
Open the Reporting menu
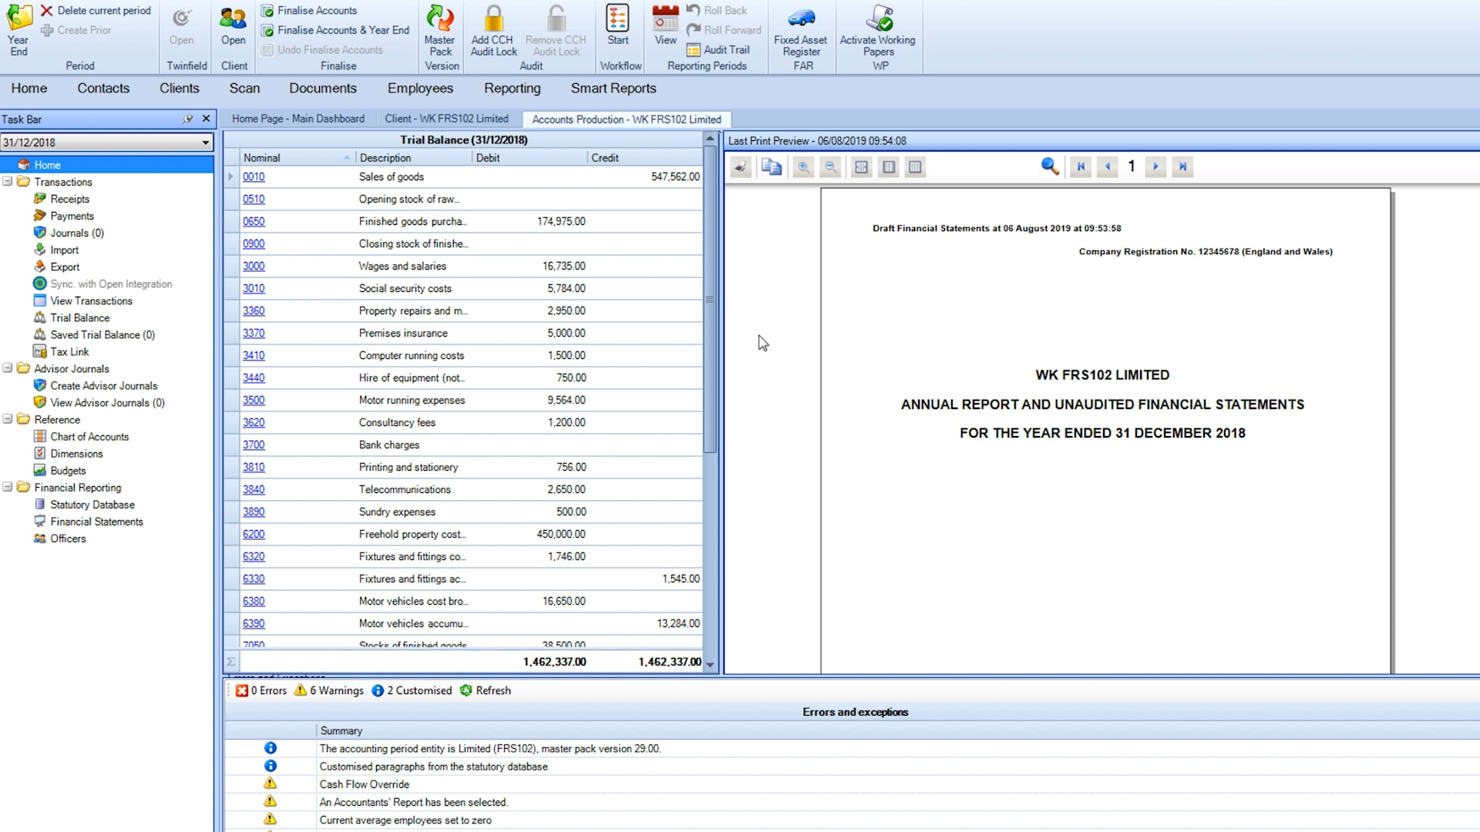click(512, 89)
